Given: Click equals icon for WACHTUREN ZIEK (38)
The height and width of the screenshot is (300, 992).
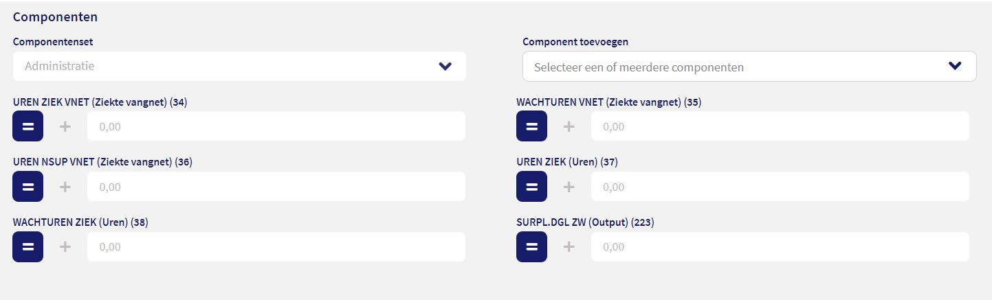Looking at the screenshot, I should click(x=28, y=246).
